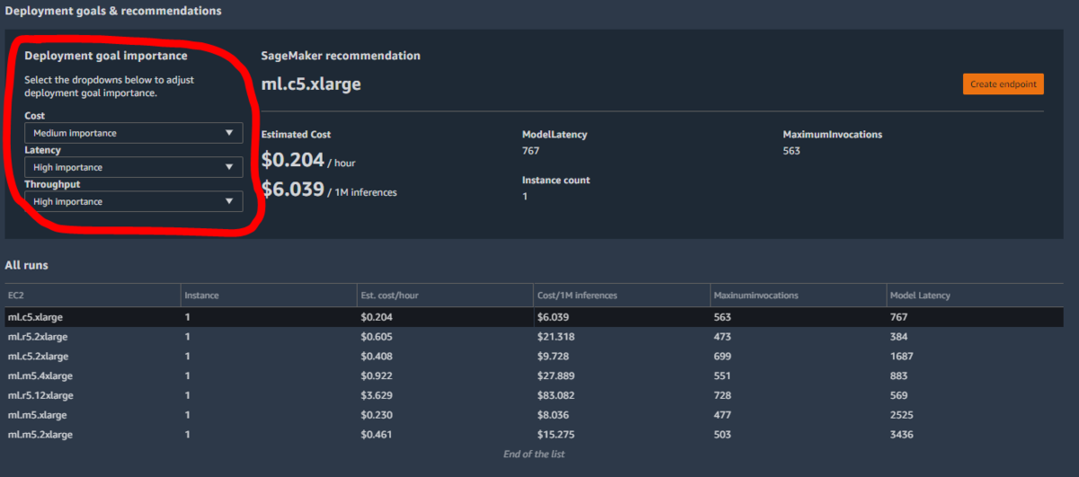Click the Deployment goals & recommendations heading
Screen dimensions: 1079x477
click(113, 11)
